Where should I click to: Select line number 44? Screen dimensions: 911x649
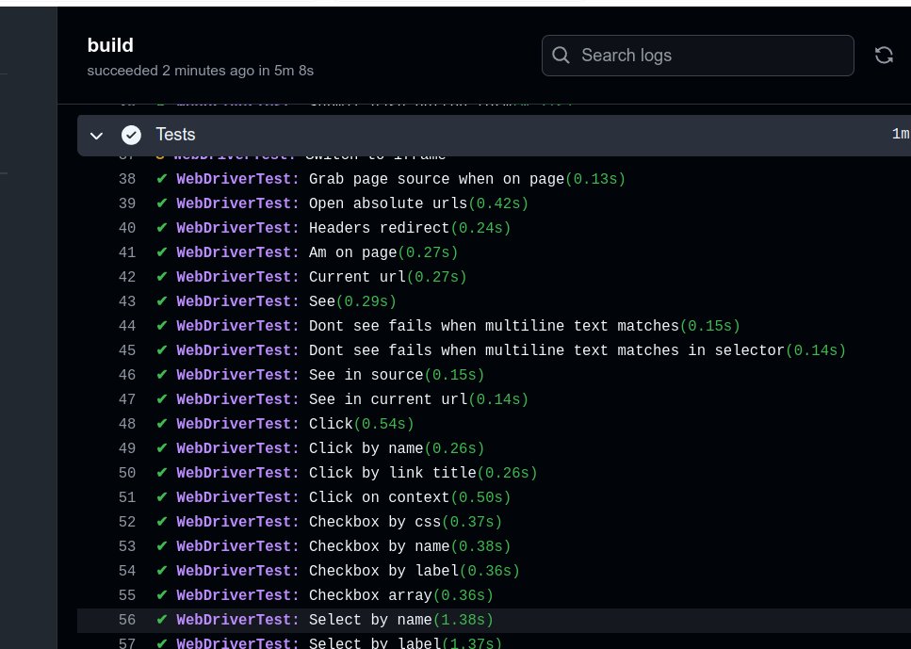pos(127,326)
